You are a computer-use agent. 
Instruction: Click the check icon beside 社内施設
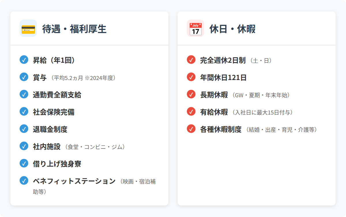point(24,146)
